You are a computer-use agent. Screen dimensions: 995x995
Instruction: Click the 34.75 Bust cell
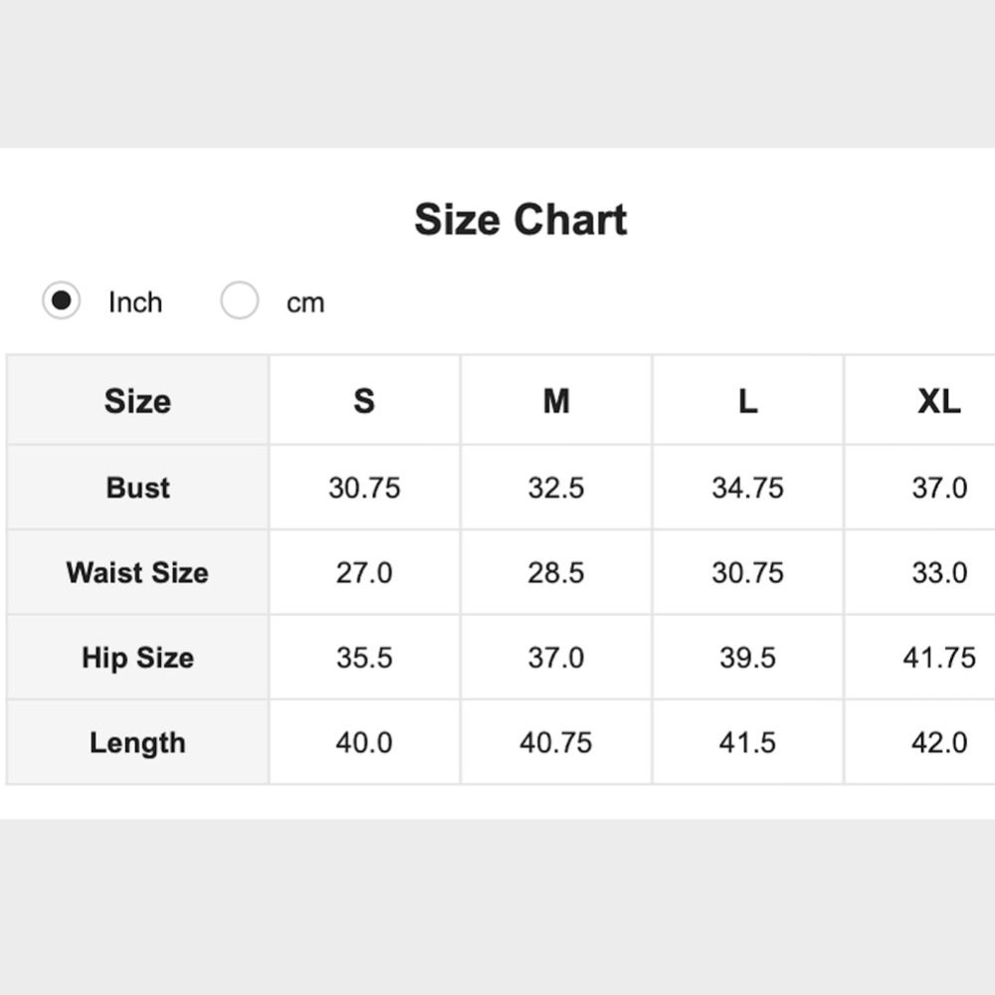click(747, 488)
